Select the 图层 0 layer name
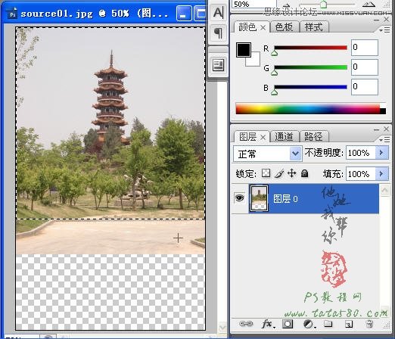The height and width of the screenshot is (339, 395). pyautogui.click(x=285, y=199)
